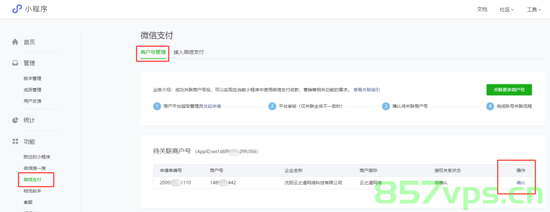Click the home icon beside 首页

tap(15, 42)
